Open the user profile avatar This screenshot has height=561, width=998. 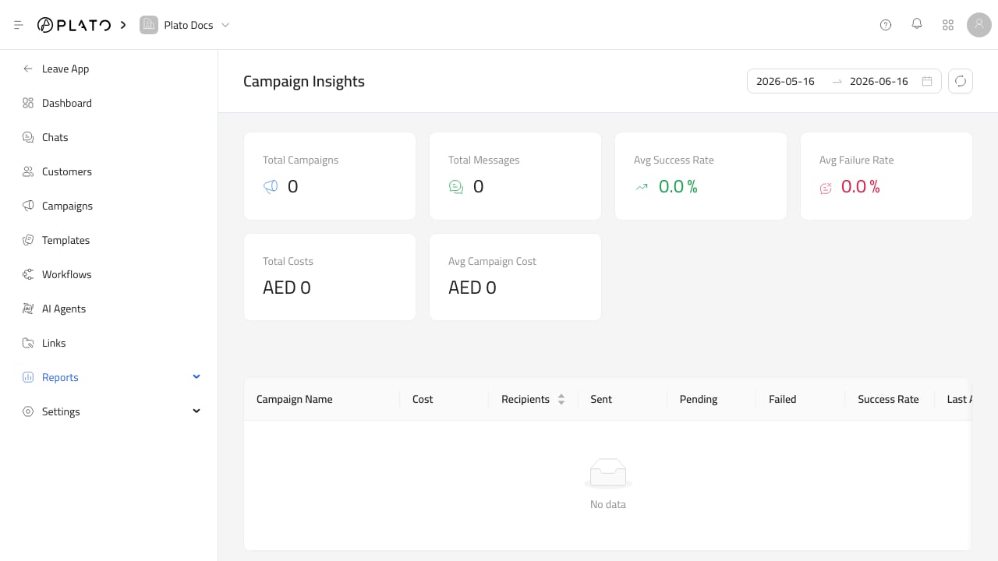pos(979,25)
